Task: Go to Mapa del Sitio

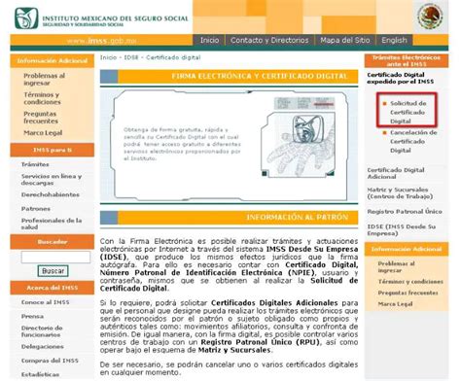Action: [345, 40]
